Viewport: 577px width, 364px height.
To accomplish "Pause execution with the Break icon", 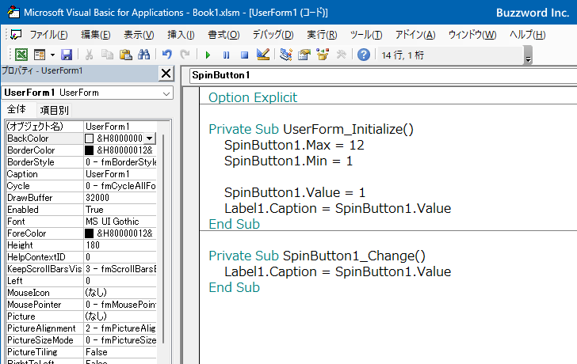I will point(227,55).
